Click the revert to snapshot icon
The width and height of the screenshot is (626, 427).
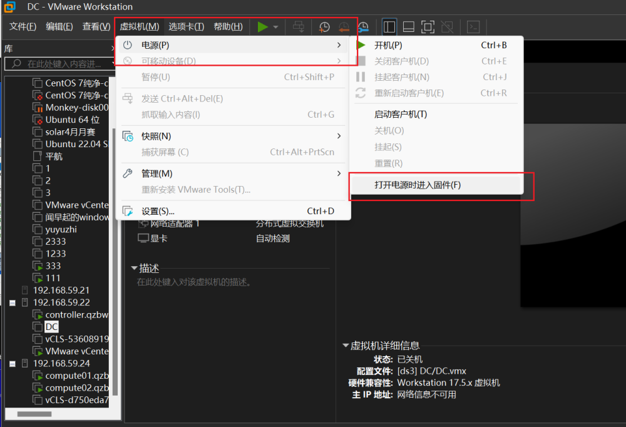tap(344, 27)
